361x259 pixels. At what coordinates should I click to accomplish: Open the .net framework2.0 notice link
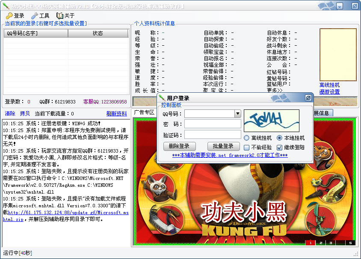(x=230, y=155)
